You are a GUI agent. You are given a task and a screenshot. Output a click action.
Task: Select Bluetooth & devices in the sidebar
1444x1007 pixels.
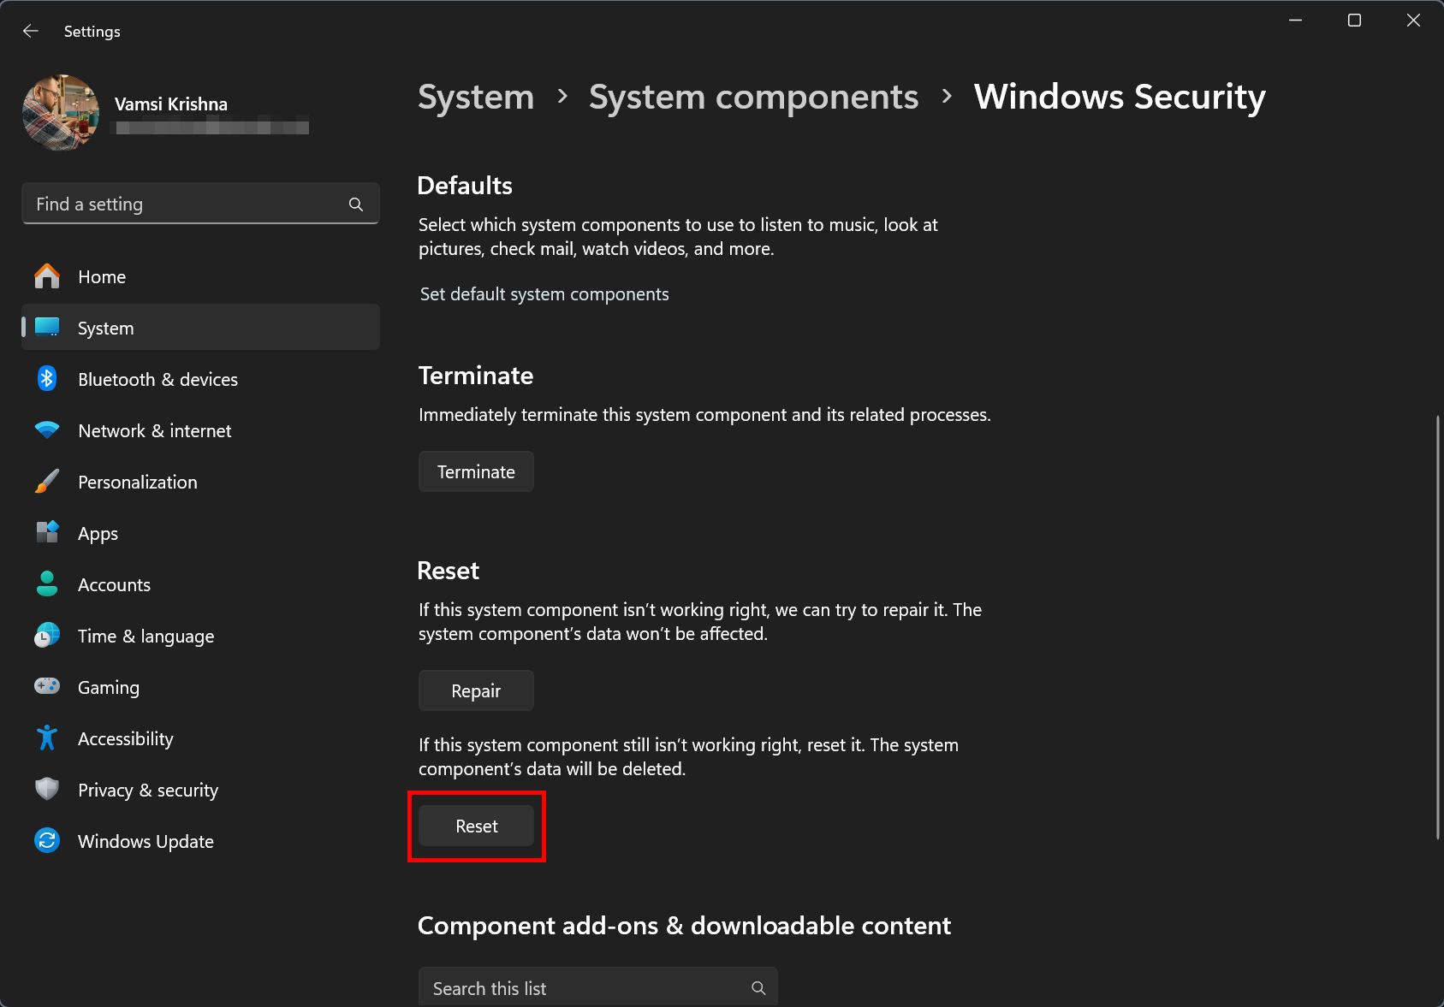coord(200,379)
